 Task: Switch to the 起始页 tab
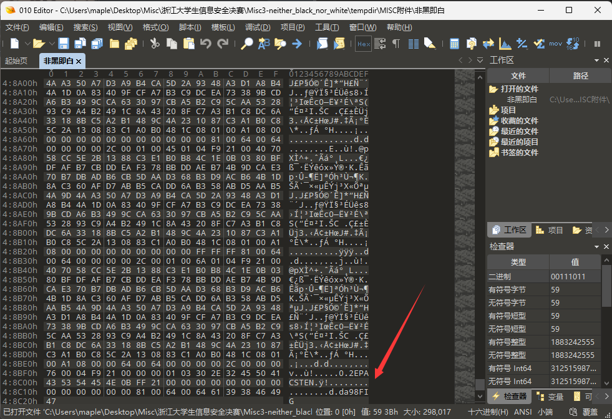coord(16,60)
